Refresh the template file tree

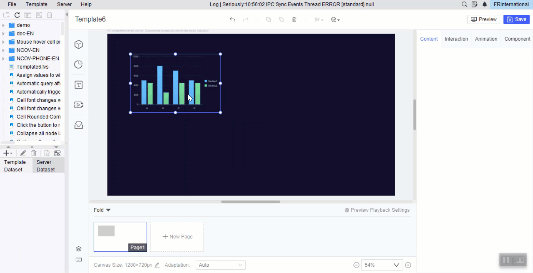(17, 15)
